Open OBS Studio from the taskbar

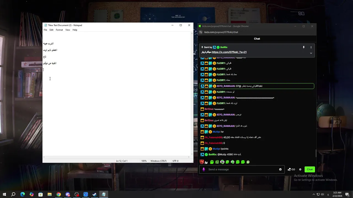pos(77,194)
